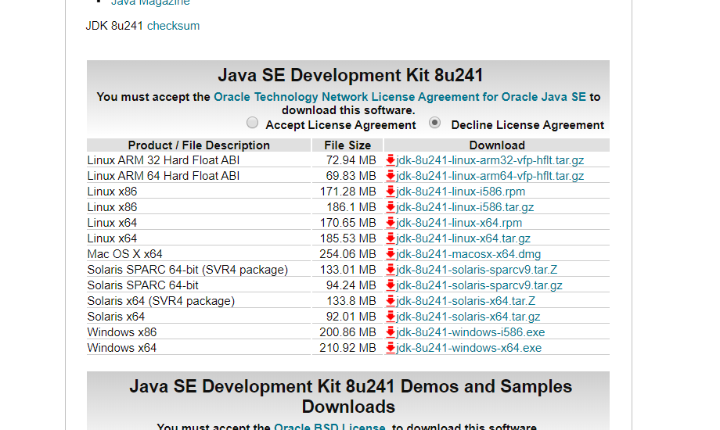Viewport: 720px width, 430px height.
Task: Download jdk-8u241-solaris-x64.tar.Z file link
Action: point(466,300)
